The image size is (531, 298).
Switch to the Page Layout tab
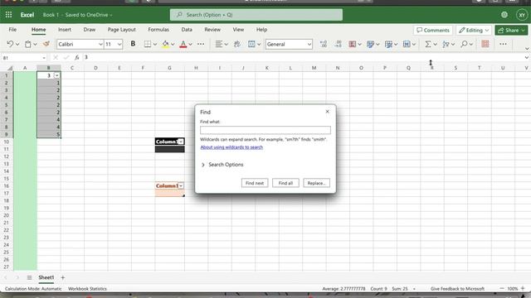(122, 30)
